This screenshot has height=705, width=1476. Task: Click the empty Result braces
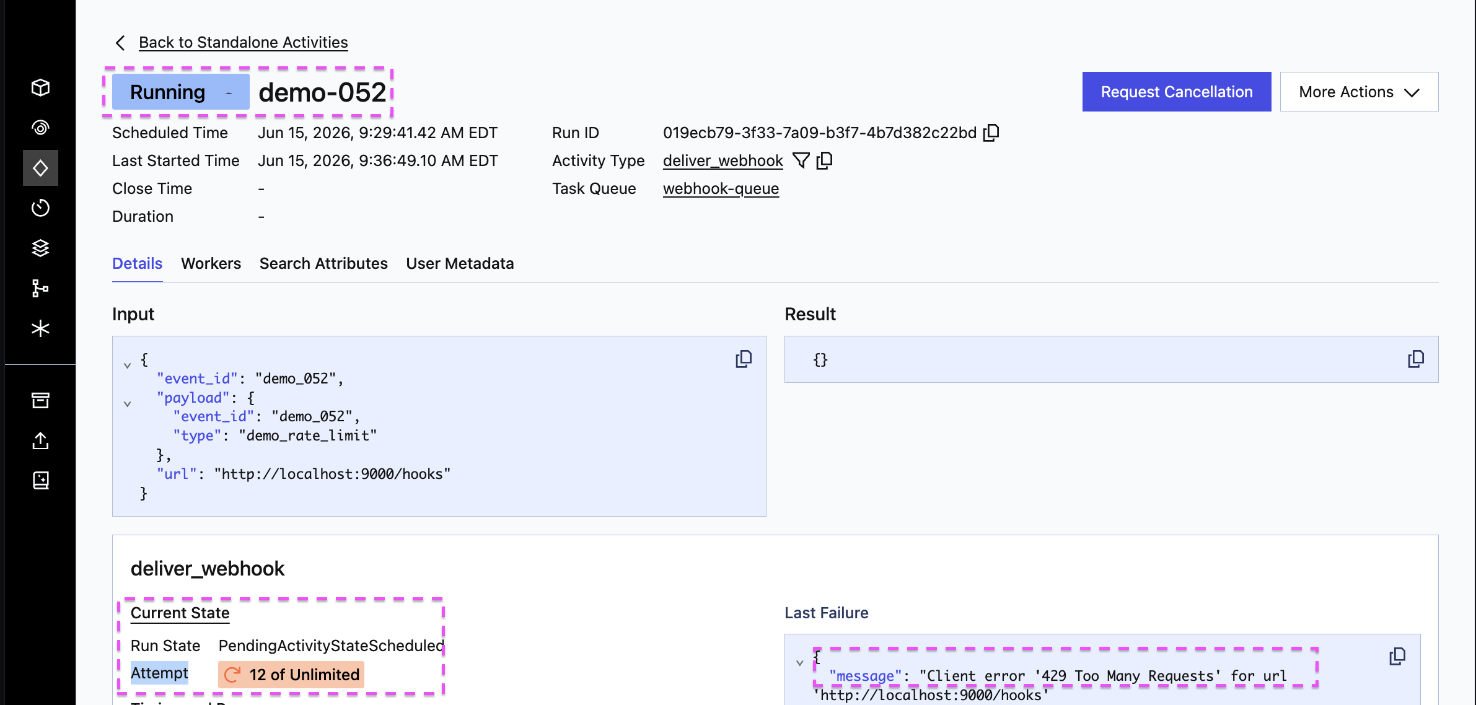(820, 360)
